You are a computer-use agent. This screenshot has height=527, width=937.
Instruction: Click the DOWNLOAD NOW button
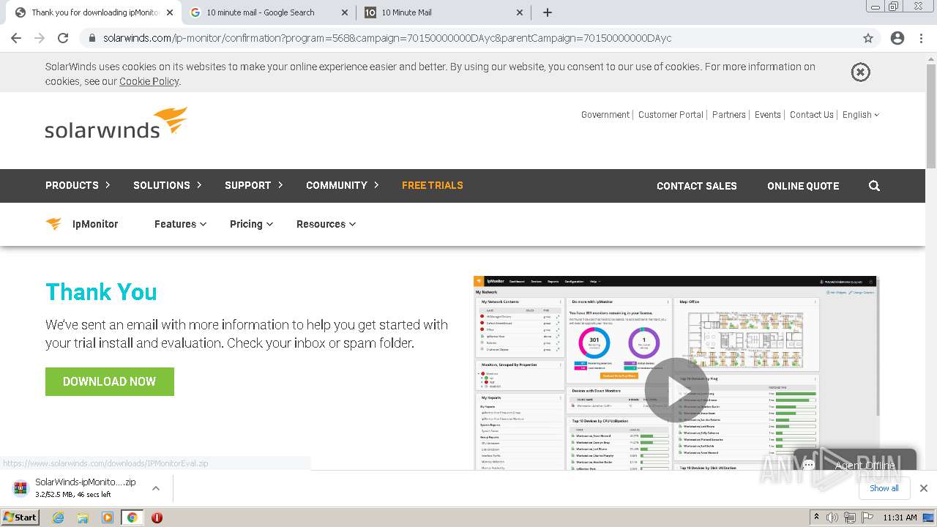(x=110, y=381)
